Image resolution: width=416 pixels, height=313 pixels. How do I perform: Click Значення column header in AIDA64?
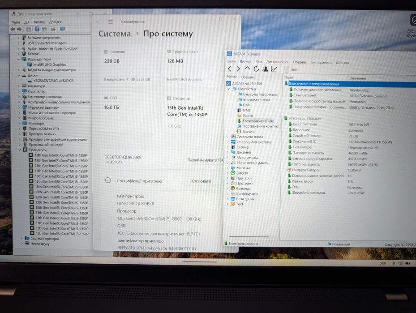[x=358, y=78]
